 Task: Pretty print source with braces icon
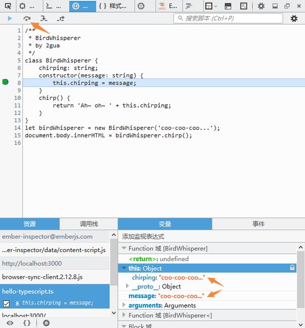[x=27, y=323]
